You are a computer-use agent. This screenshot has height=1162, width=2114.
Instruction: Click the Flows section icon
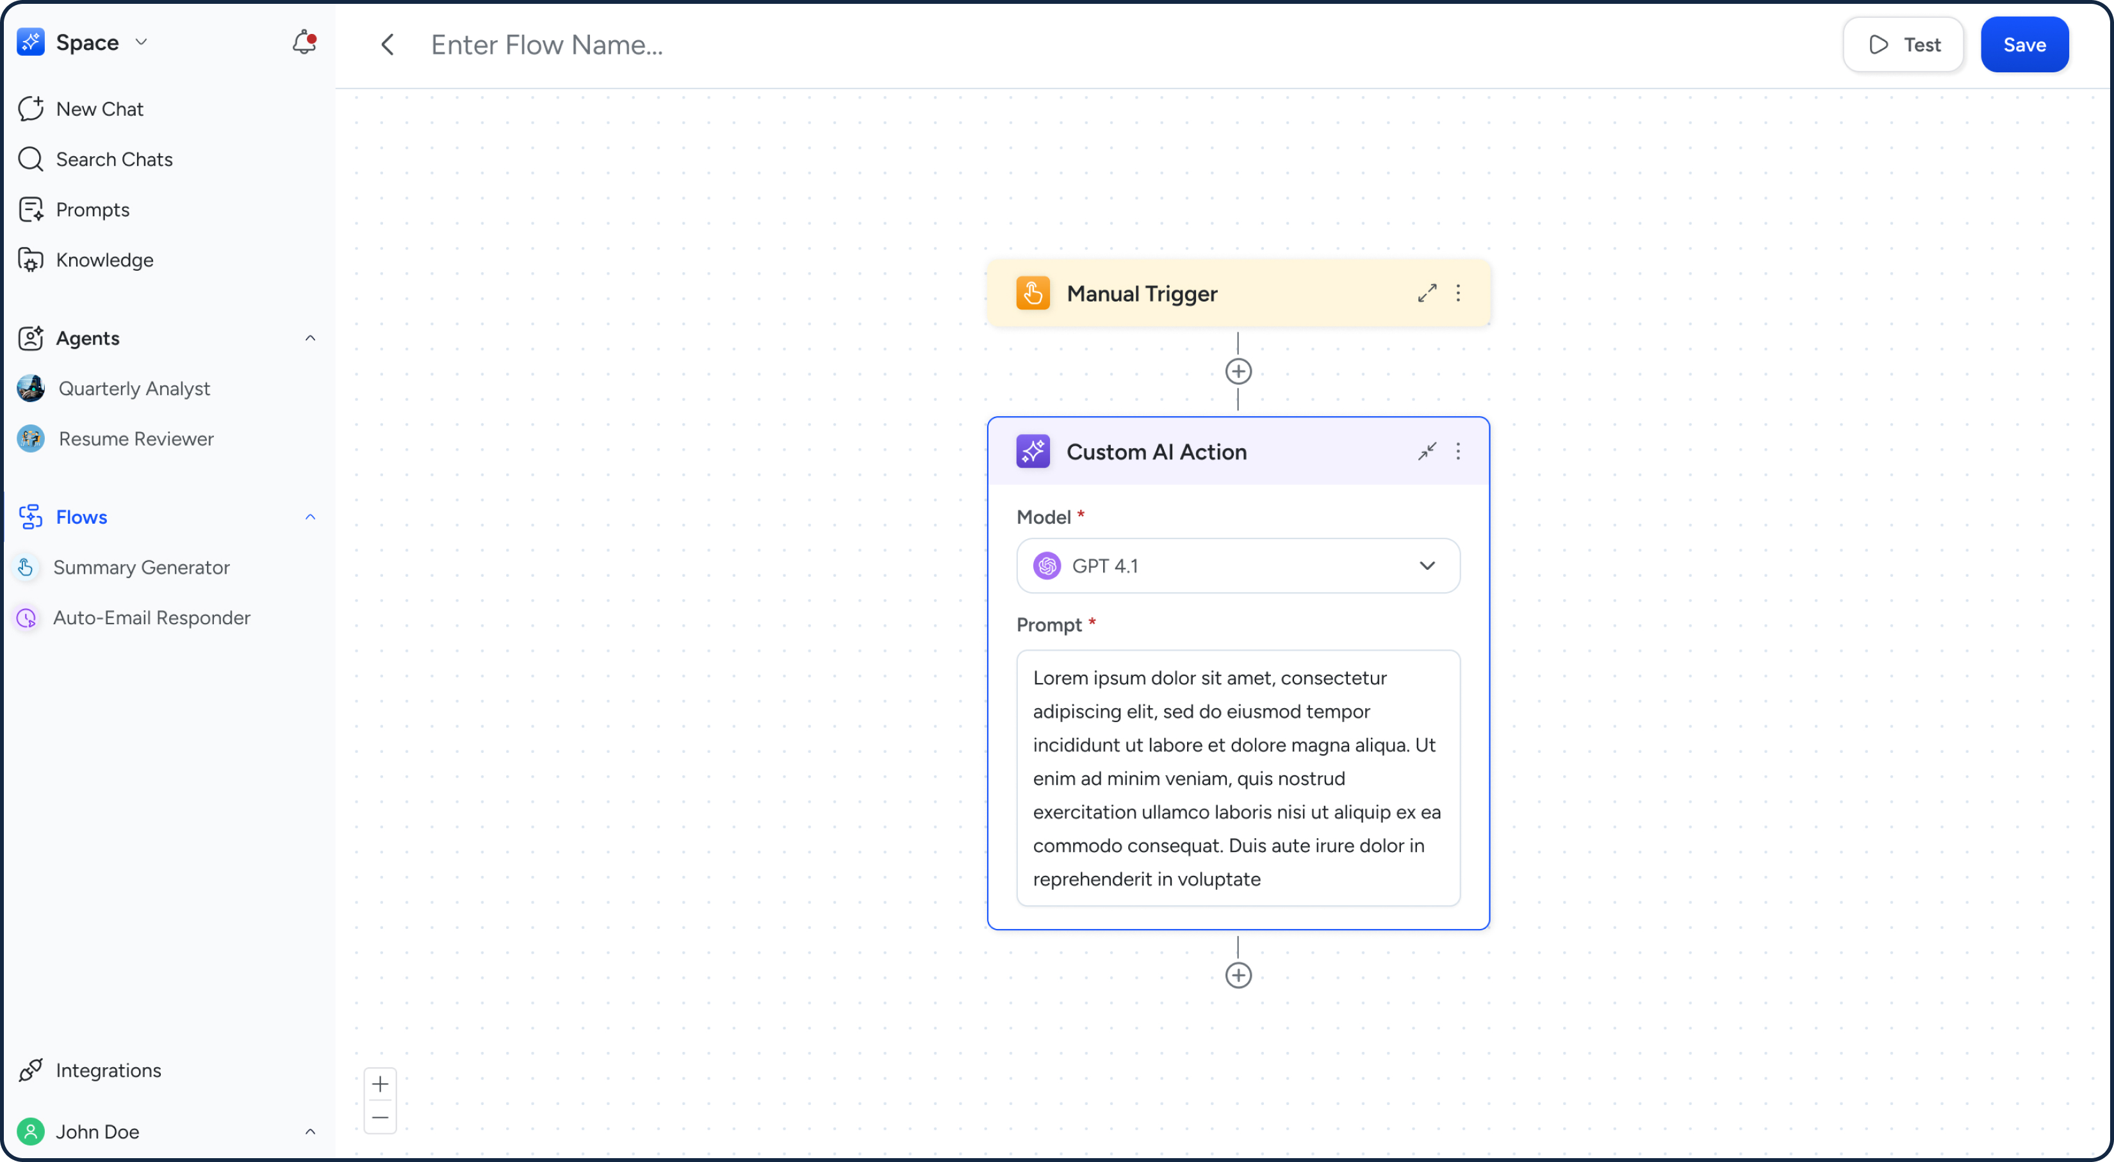point(30,517)
